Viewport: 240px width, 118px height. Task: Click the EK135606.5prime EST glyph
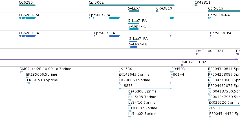click(x=27, y=77)
